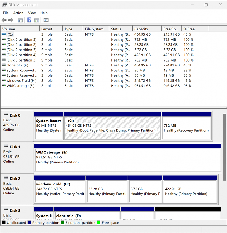Select windows 7 old (H:) block on Disk 2
Viewport: 227px width, 233px height.
pos(60,189)
